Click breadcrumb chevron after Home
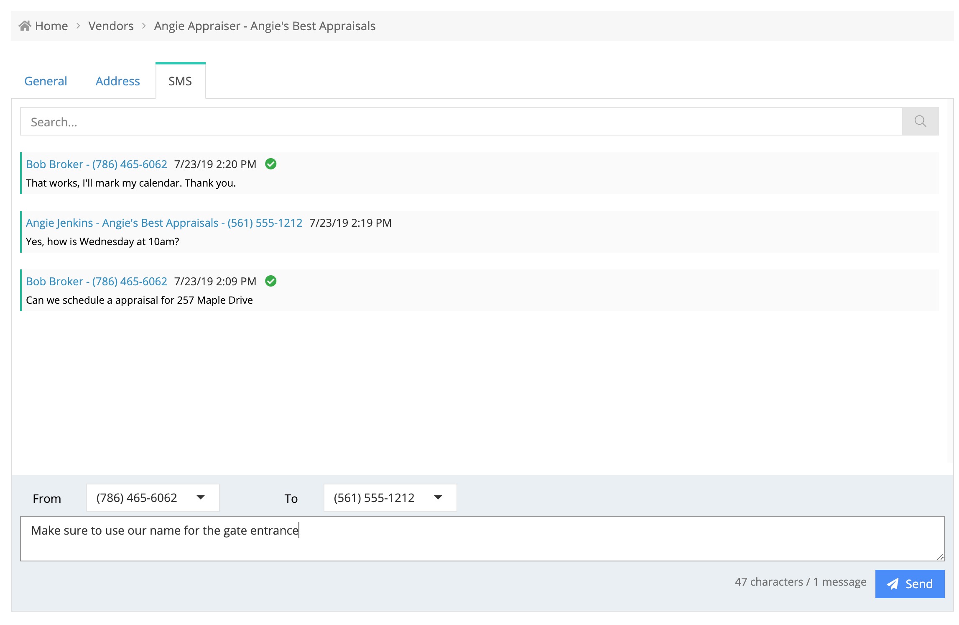Image resolution: width=959 pixels, height=625 pixels. (x=78, y=26)
